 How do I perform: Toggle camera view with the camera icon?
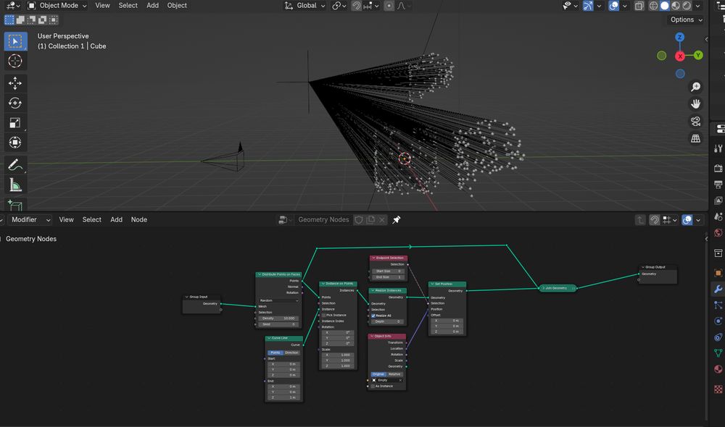pyautogui.click(x=695, y=121)
